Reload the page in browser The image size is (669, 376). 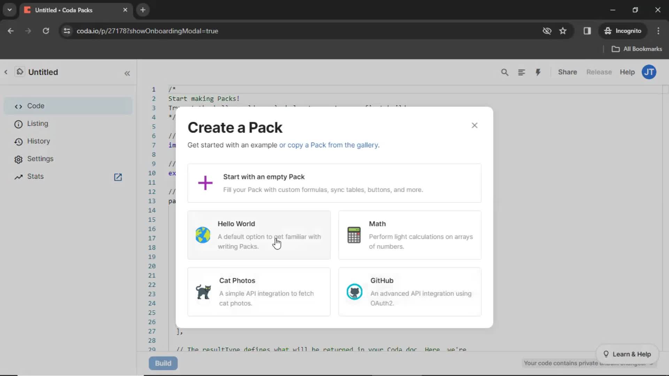click(x=46, y=31)
